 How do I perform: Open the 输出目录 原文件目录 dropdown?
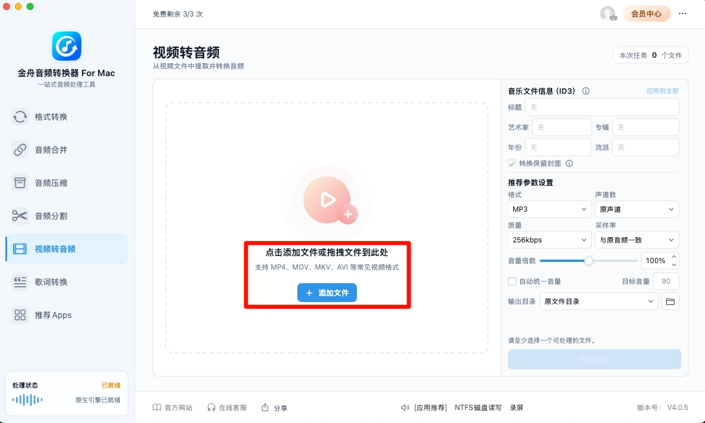pyautogui.click(x=599, y=301)
